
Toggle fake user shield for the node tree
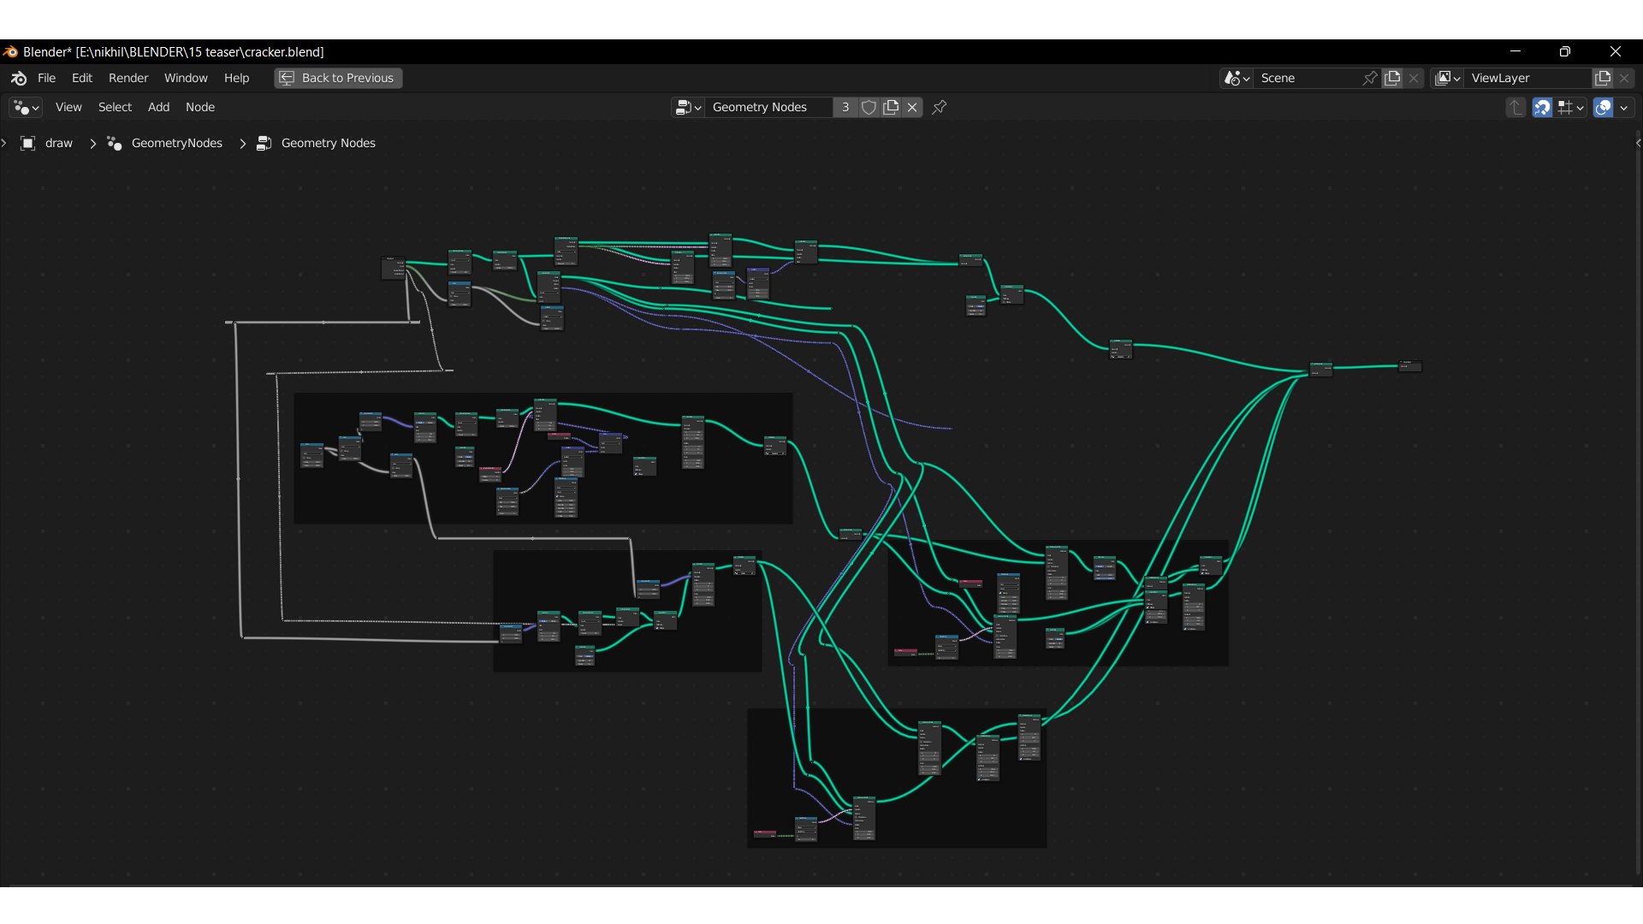(x=869, y=107)
